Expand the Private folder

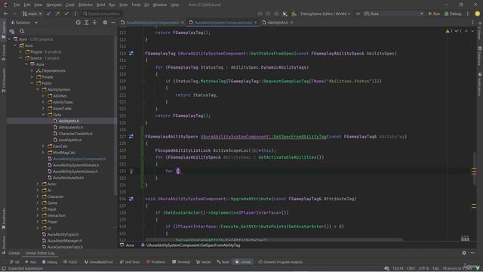[32, 77]
